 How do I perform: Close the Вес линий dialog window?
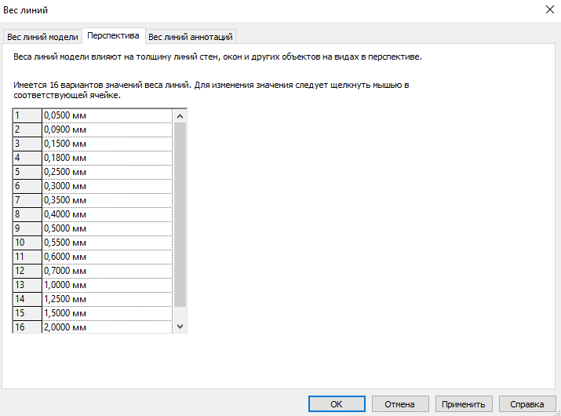point(547,10)
